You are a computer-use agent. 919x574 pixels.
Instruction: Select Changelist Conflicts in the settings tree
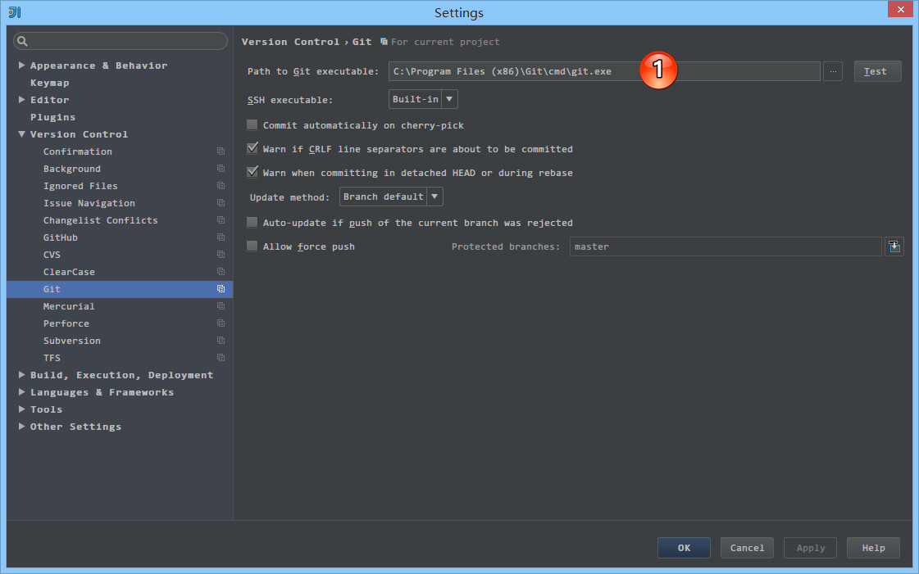tap(100, 220)
